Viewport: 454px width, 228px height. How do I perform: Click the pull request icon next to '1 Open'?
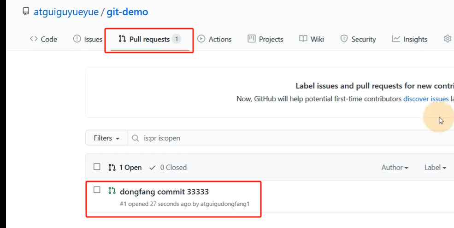[112, 168]
